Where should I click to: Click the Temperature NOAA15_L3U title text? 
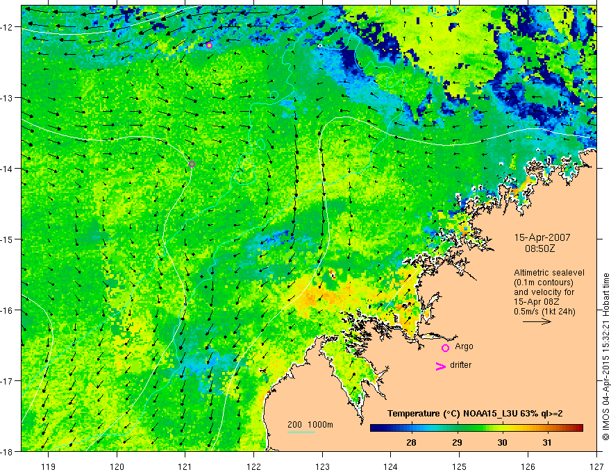[475, 414]
